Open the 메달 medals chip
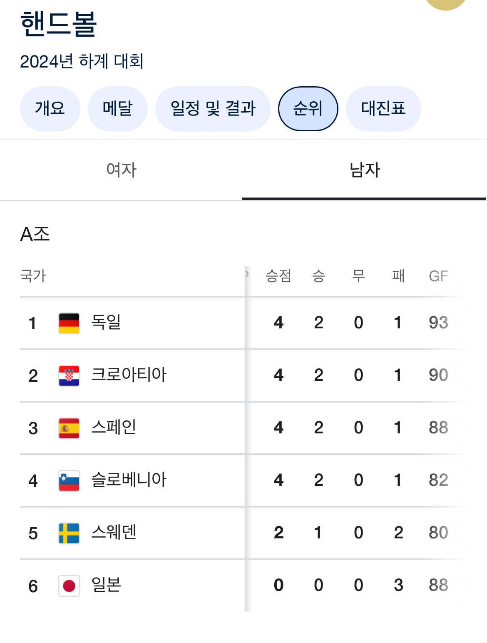Screen dimensions: 487x643 pyautogui.click(x=117, y=108)
